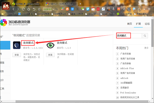This screenshot has height=103, width=154.
Task: Click the orange XL extension icon
Action: click(x=119, y=9)
